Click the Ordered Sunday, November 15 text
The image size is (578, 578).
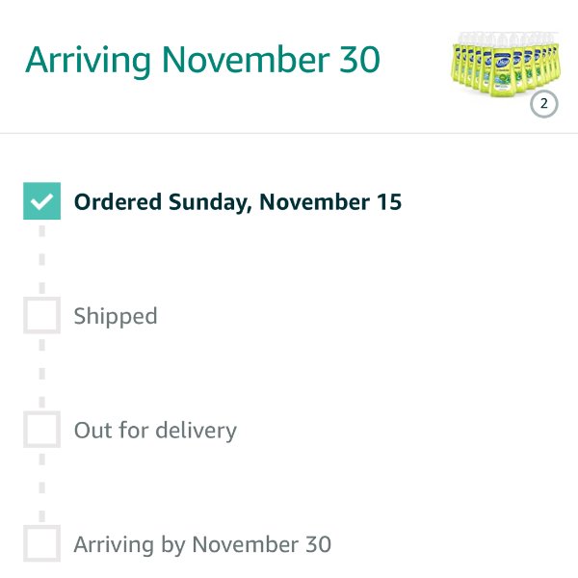click(238, 202)
